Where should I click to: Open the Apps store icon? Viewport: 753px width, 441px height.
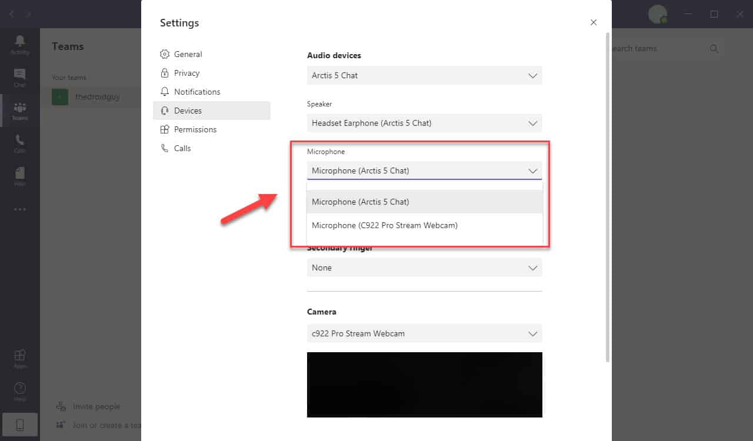pyautogui.click(x=20, y=359)
